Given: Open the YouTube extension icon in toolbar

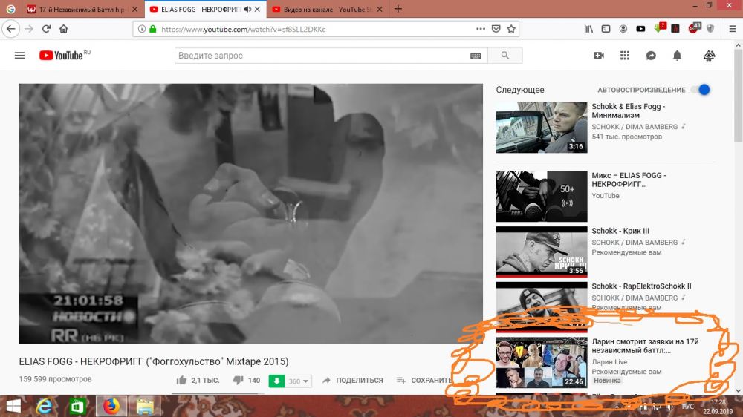Looking at the screenshot, I should point(640,29).
